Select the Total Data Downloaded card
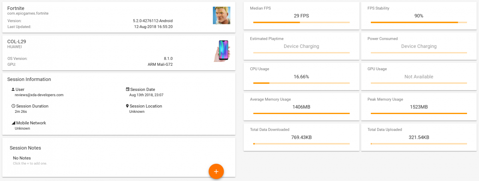The height and width of the screenshot is (181, 479). pos(301,136)
